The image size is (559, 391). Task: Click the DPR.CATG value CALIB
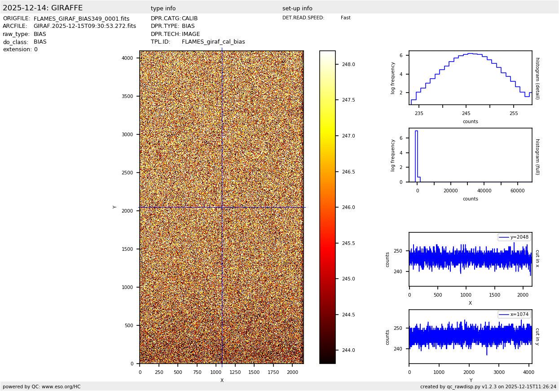tap(189, 19)
